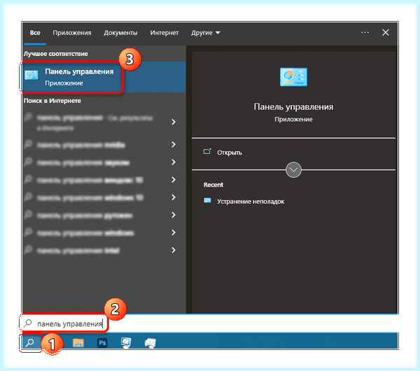Open the Панель управления best match result

tap(104, 77)
